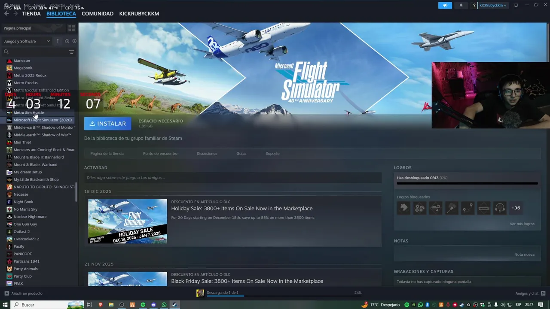550x309 pixels.
Task: Switch to the BIBLIOTECA tab
Action: coord(61,14)
